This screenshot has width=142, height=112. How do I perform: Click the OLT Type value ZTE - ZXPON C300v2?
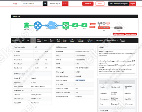(x=82, y=68)
